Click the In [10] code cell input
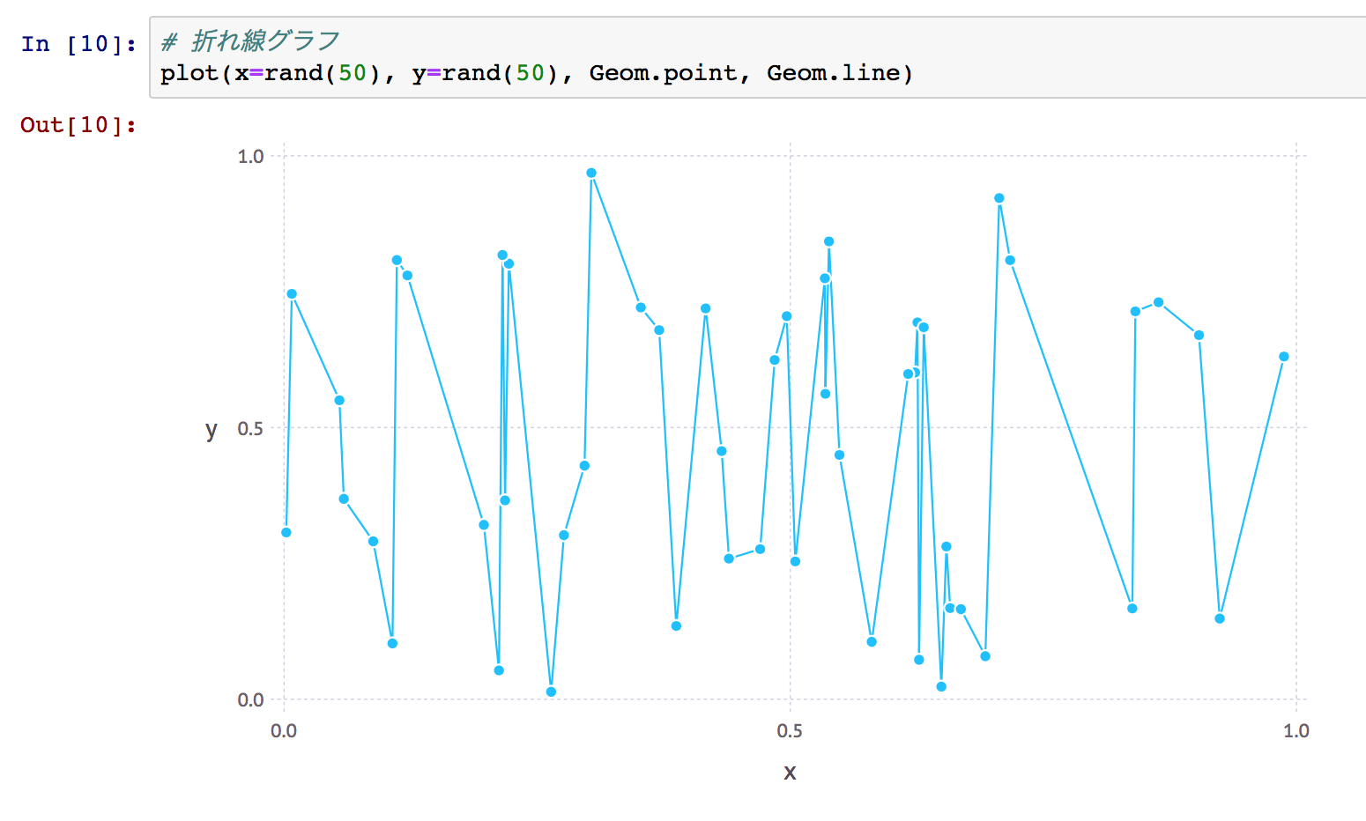 (x=758, y=57)
